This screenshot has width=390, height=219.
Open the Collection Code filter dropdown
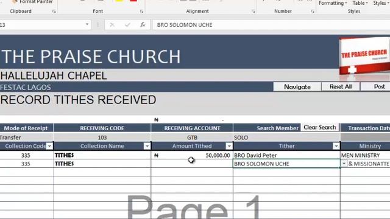[x=49, y=146]
